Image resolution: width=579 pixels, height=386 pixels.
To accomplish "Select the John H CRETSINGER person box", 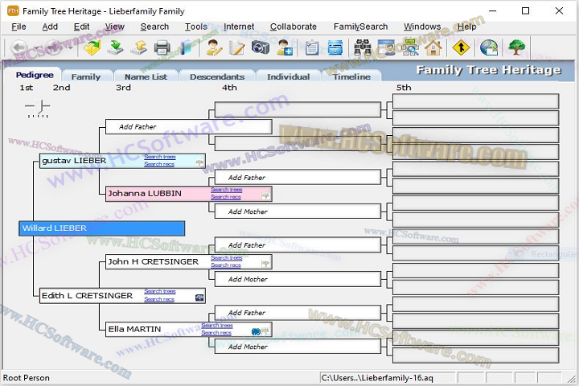I will point(189,261).
